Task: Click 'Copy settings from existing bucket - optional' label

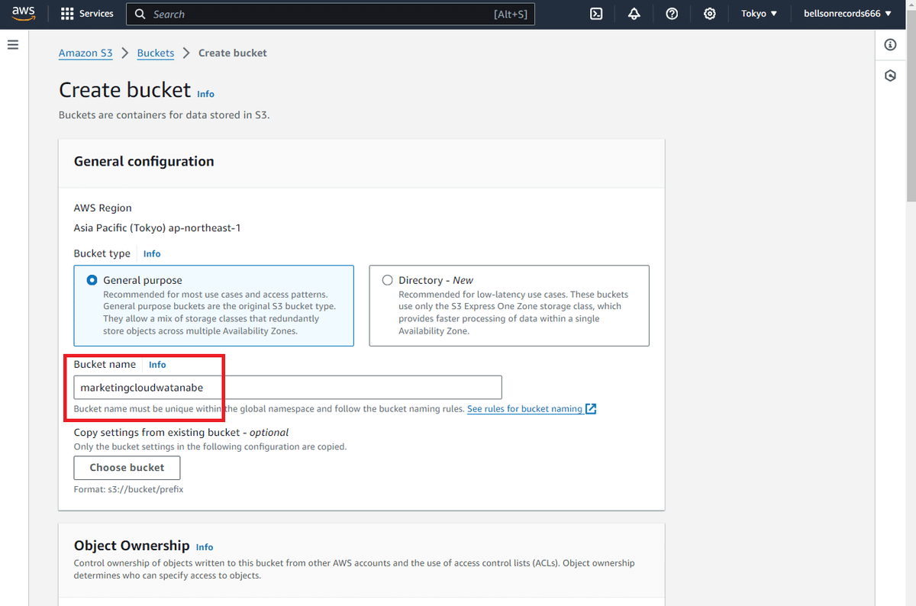Action: (181, 432)
